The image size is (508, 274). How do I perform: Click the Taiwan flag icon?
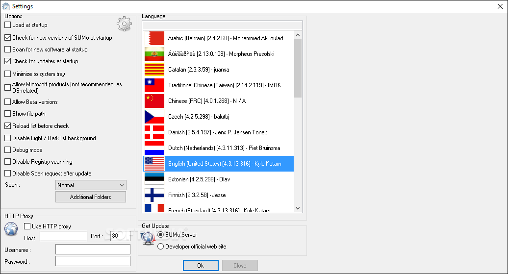tap(154, 85)
